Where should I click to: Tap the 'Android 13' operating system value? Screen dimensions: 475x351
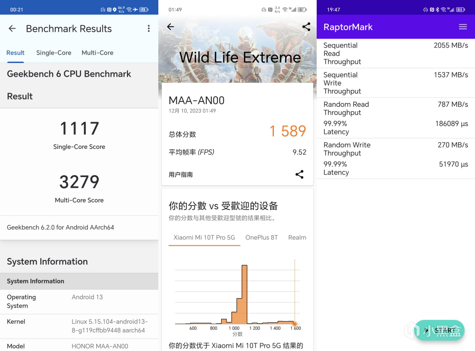(87, 297)
